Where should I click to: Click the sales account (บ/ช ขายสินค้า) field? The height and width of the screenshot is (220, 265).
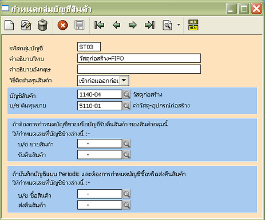click(100, 143)
